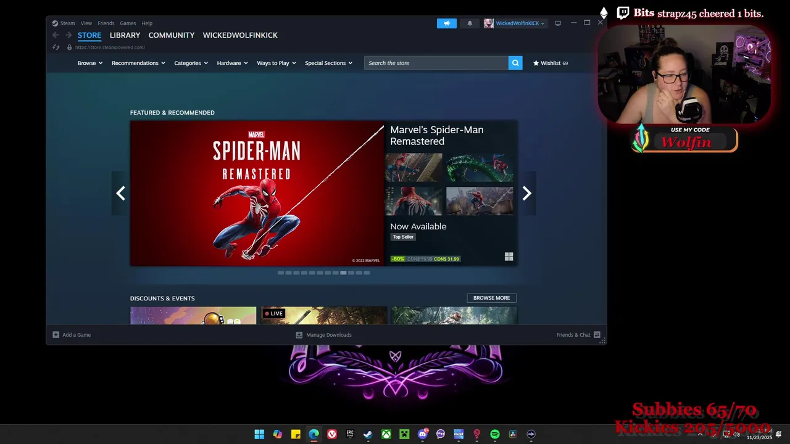Open Sticky Notes from the taskbar

click(296, 434)
